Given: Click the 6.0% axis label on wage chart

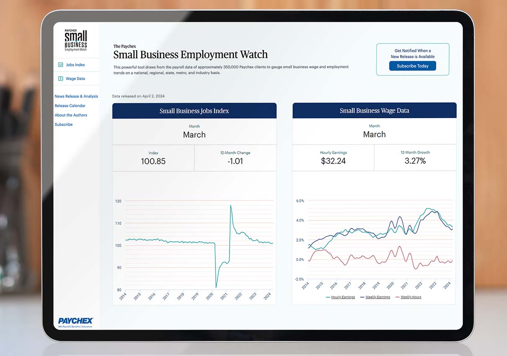Looking at the screenshot, I should pos(300,201).
